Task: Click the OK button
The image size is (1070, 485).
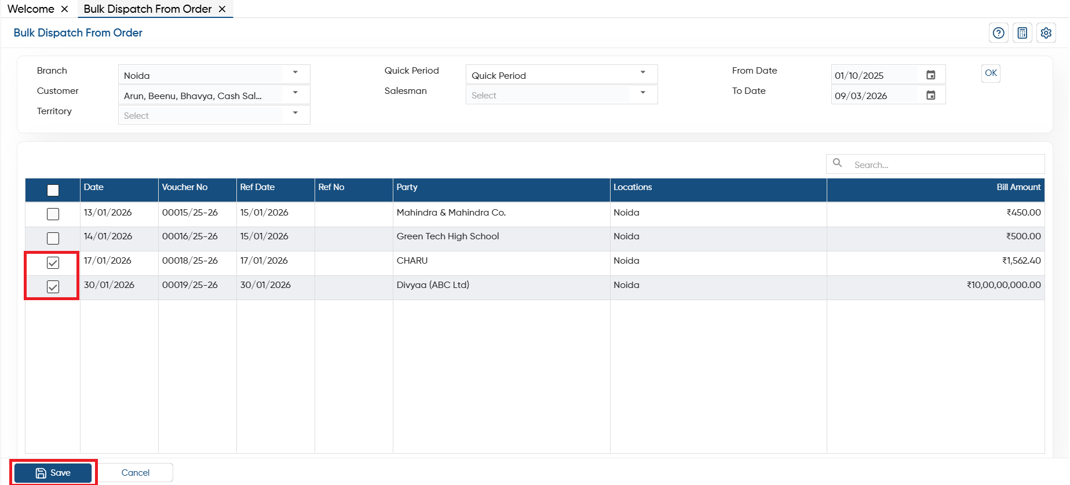Action: [x=991, y=73]
